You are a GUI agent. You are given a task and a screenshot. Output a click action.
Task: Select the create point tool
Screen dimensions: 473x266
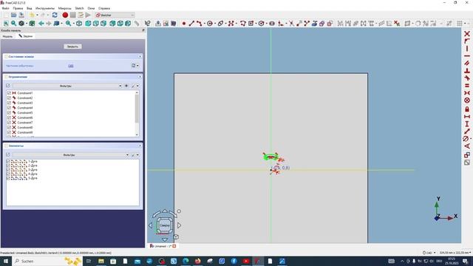click(x=184, y=23)
